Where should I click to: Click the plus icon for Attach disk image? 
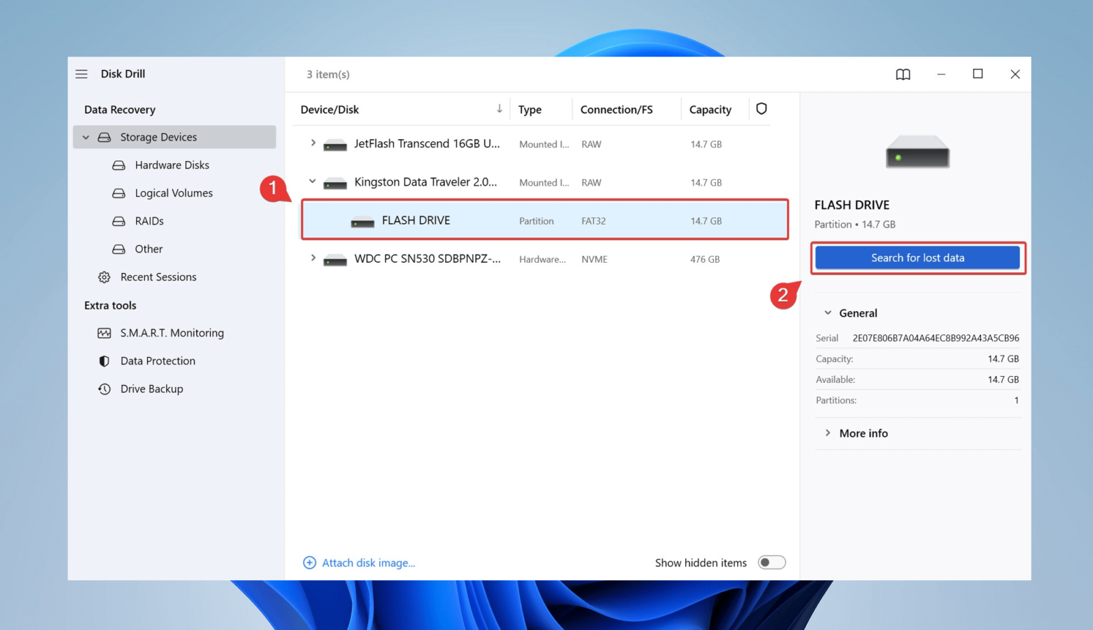click(309, 562)
